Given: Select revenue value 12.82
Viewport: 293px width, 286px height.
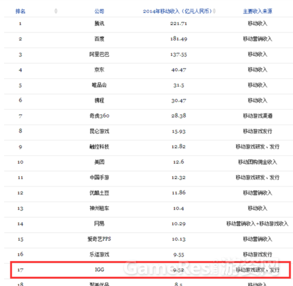Looking at the screenshot, I should pyautogui.click(x=179, y=146).
